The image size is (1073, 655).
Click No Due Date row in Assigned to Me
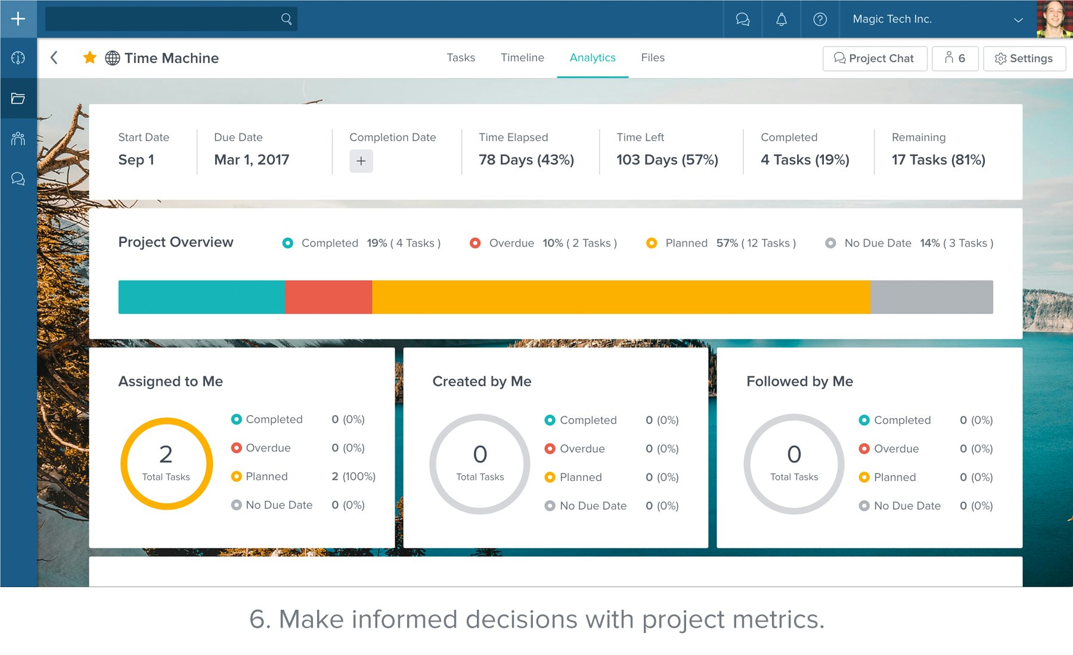click(x=298, y=505)
